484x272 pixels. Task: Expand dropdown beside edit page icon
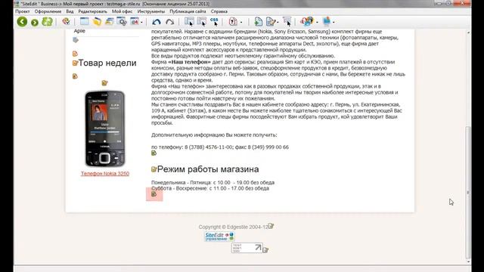(x=278, y=22)
